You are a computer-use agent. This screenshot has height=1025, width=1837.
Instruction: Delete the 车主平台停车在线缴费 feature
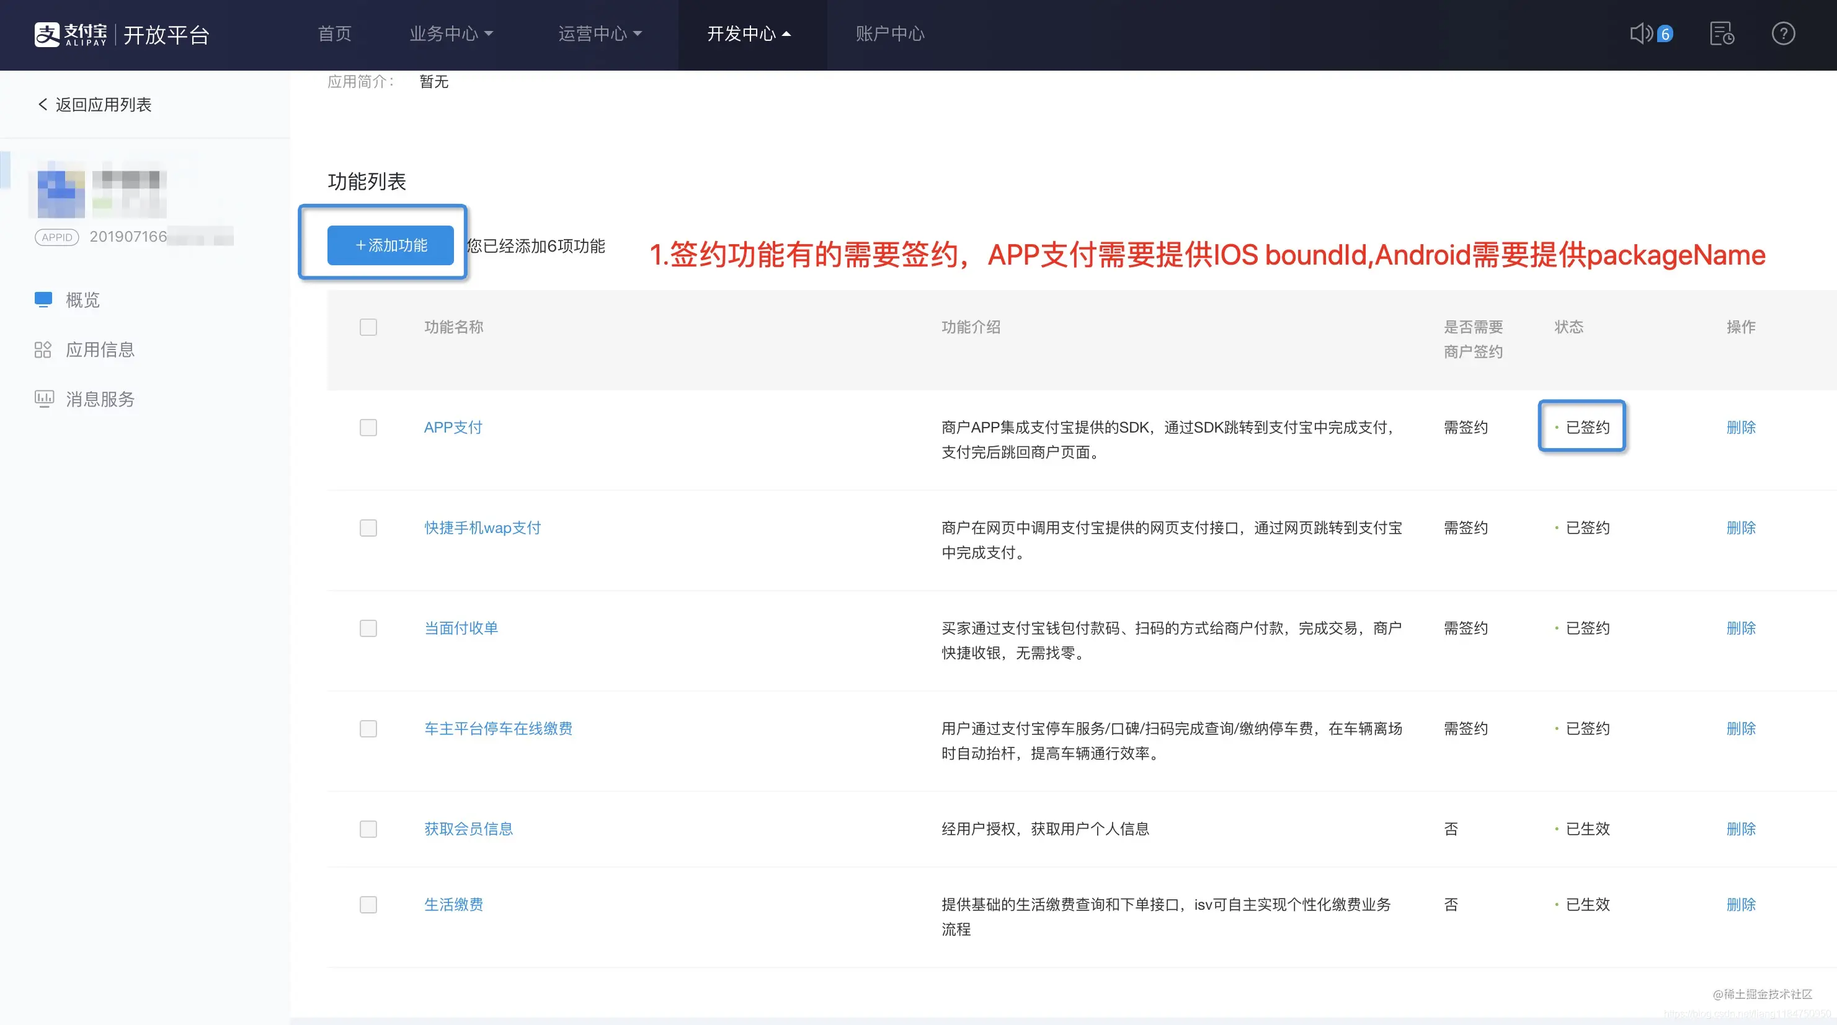click(x=1741, y=729)
